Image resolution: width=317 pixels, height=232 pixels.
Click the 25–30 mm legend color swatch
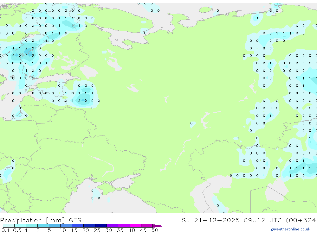pos(101,226)
